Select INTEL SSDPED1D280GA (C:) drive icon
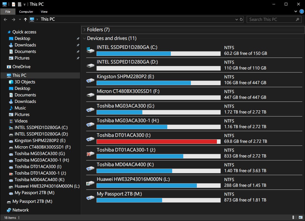This screenshot has width=305, height=221. (x=91, y=50)
